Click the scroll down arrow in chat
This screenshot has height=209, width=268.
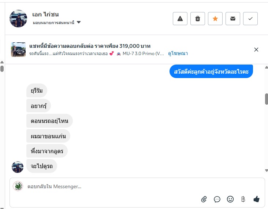(267, 170)
